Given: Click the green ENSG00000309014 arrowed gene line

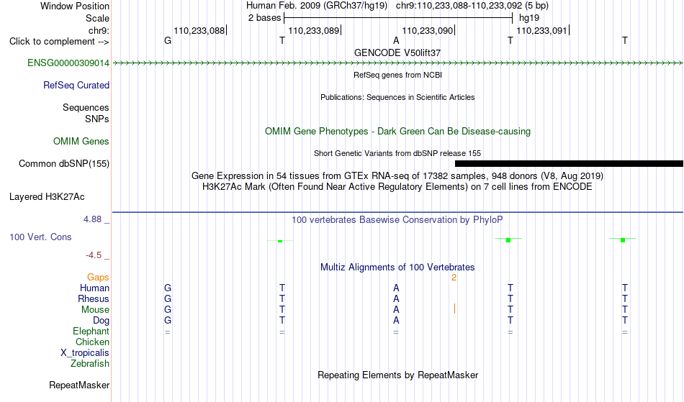Looking at the screenshot, I should pos(398,63).
